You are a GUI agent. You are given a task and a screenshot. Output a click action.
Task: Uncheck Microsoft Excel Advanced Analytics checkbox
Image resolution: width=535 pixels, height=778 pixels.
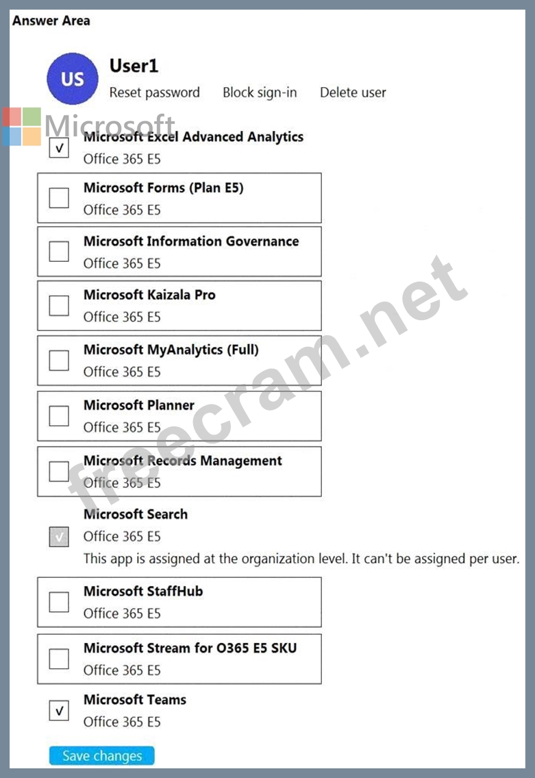coord(59,147)
